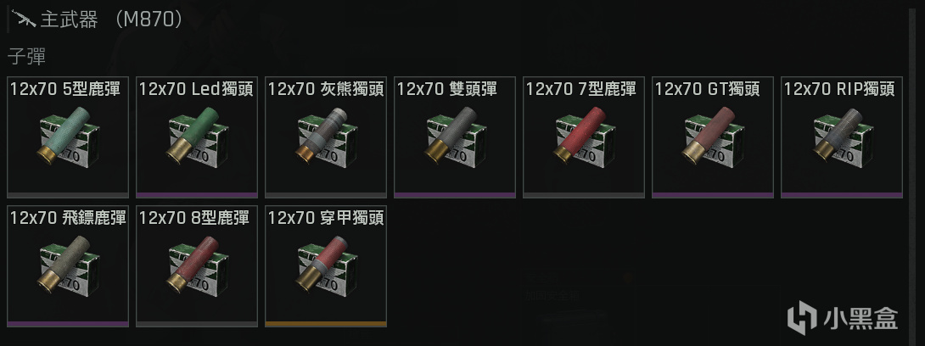Select the 12x70 5型鹿彈 ammo icon
This screenshot has width=925, height=346.
pos(67,137)
